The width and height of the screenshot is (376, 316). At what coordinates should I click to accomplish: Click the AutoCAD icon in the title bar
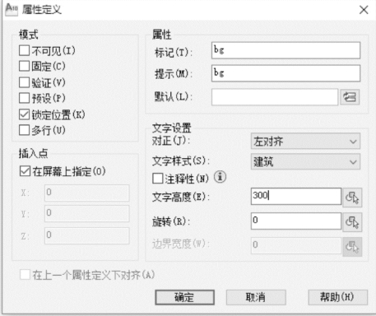[x=12, y=9]
